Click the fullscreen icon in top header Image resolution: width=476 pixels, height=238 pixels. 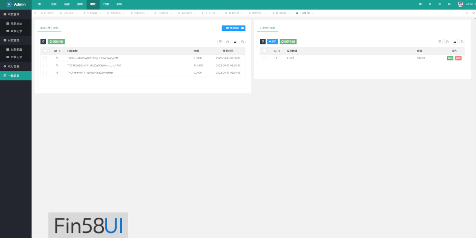click(x=449, y=4)
